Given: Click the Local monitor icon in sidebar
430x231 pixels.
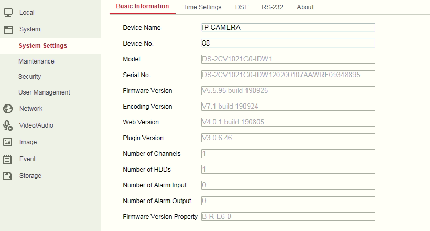Looking at the screenshot, I should tap(8, 12).
